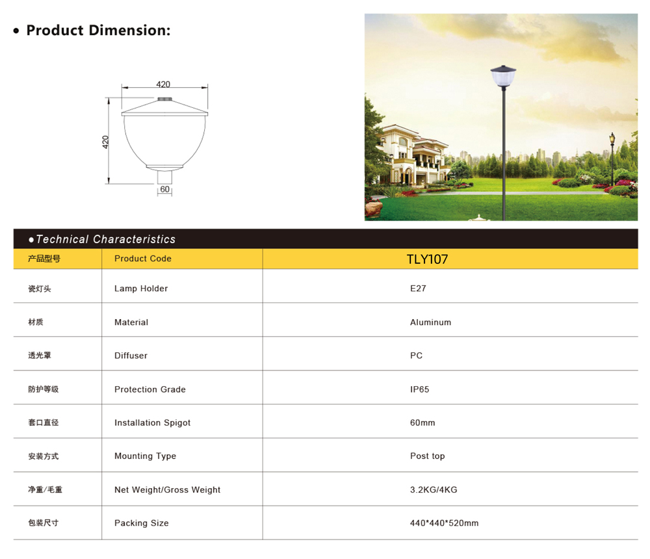Click the '瓷灯头' label
This screenshot has height=559, width=650.
click(40, 289)
